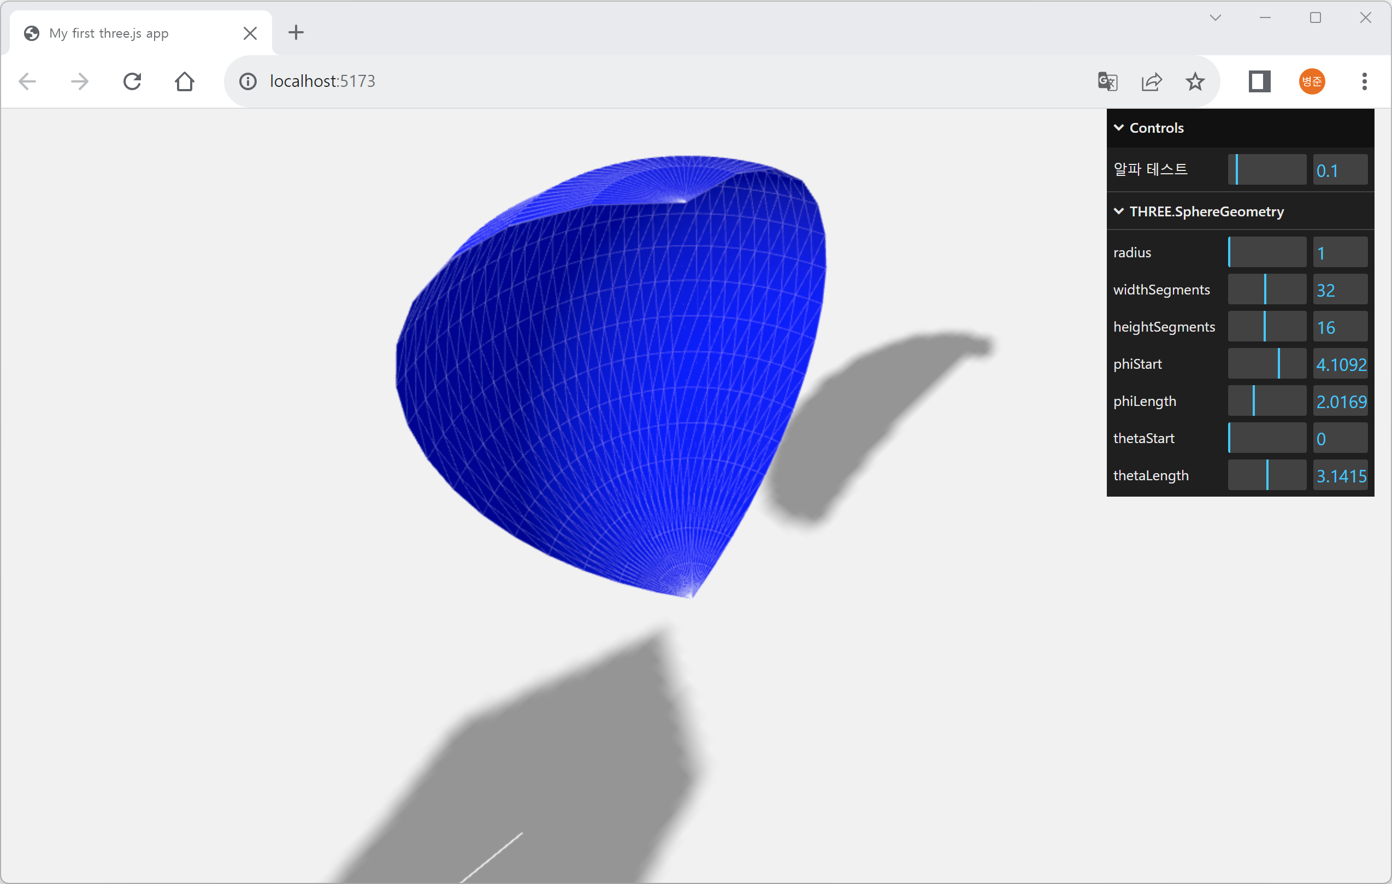Click the browser reload icon

(132, 81)
